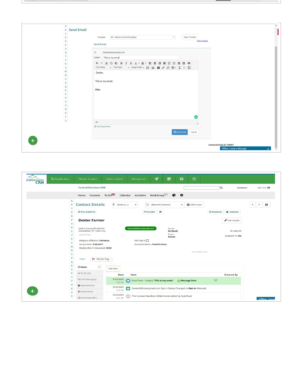Click the Send Email button
Viewport: 302px width, 389px height.
180,132
